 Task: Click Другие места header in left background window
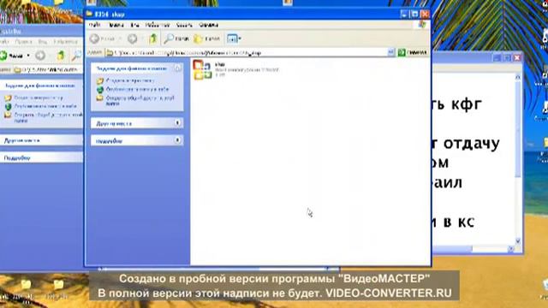click(41, 140)
